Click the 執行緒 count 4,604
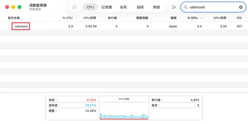Image resolution: width=248 pixels, height=124 pixels. [195, 100]
